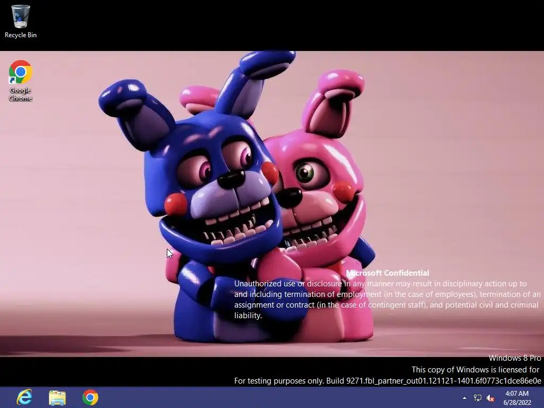
Task: Launch Chrome from the taskbar
Action: tap(90, 397)
